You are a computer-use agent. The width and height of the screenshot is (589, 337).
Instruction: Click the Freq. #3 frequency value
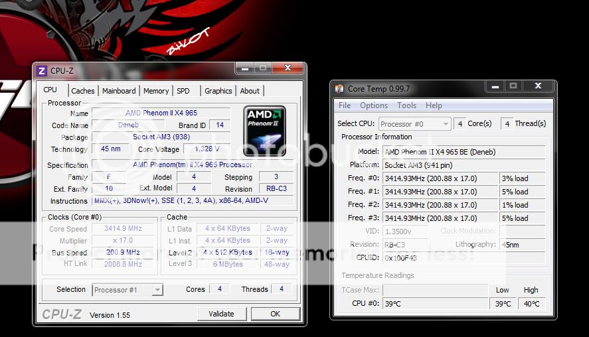[x=440, y=218]
